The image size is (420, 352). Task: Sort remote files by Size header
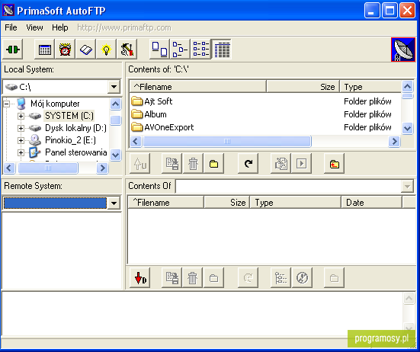click(227, 203)
